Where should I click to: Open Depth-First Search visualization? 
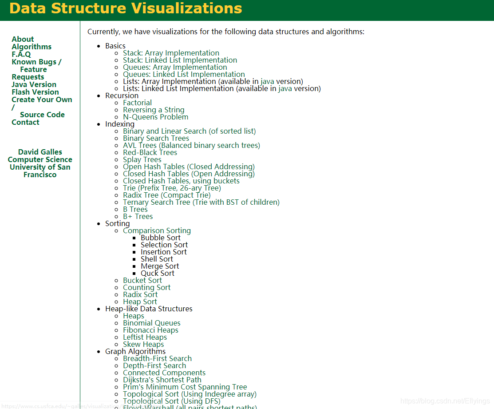coord(154,366)
